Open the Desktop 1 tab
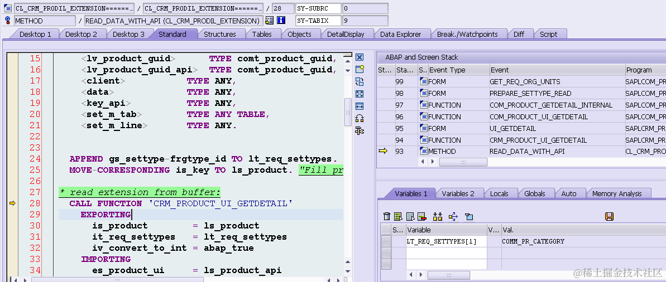 (x=35, y=35)
